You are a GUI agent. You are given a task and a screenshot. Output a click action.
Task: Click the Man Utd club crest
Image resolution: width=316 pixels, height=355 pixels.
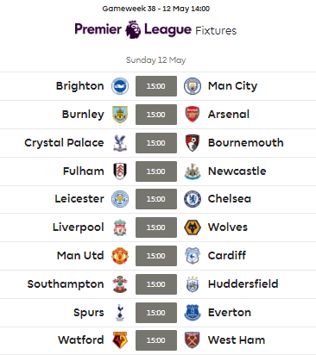(120, 256)
